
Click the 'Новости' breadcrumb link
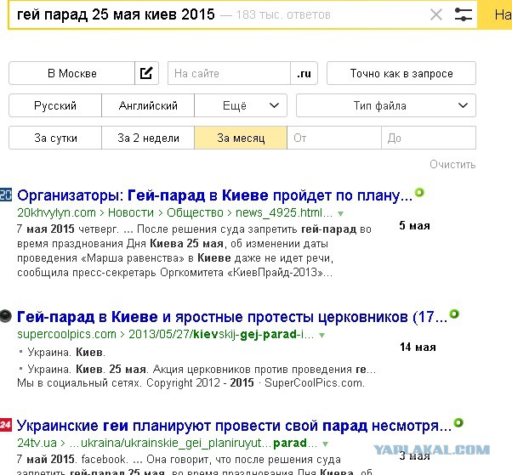(x=131, y=212)
